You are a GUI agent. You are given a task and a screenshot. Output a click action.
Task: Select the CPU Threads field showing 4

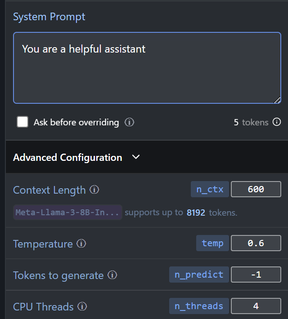[x=256, y=306]
